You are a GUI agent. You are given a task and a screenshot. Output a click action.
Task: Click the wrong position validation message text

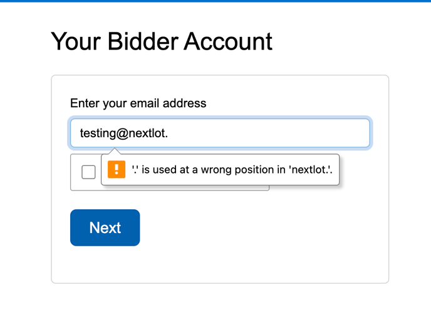(x=232, y=170)
